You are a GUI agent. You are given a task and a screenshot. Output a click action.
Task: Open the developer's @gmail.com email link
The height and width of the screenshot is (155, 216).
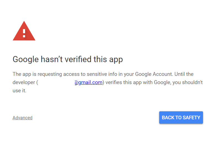(x=88, y=82)
